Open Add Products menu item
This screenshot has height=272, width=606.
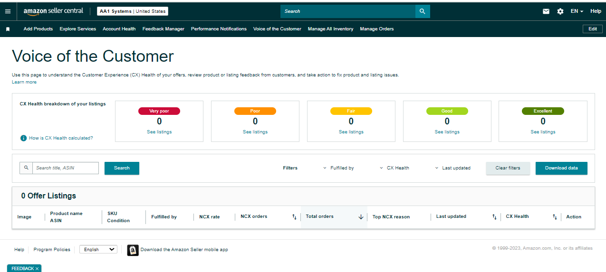coord(38,29)
